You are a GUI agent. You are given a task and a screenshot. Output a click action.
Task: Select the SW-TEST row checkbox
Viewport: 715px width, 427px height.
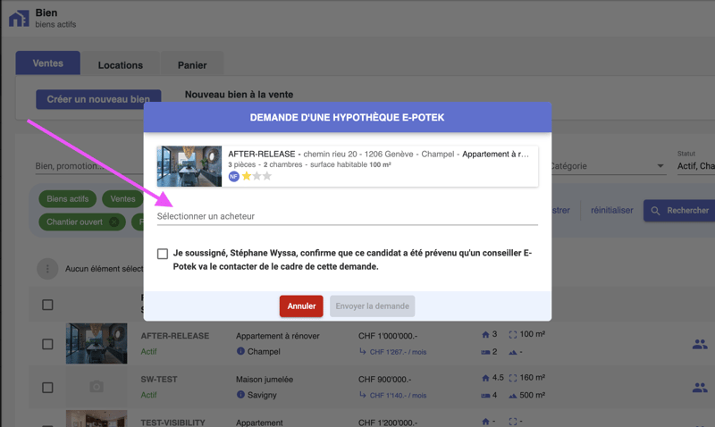tap(47, 388)
